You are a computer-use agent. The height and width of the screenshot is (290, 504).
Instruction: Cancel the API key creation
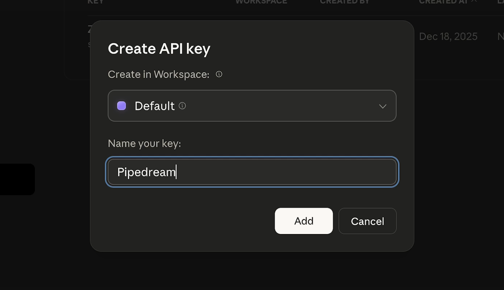tap(367, 221)
